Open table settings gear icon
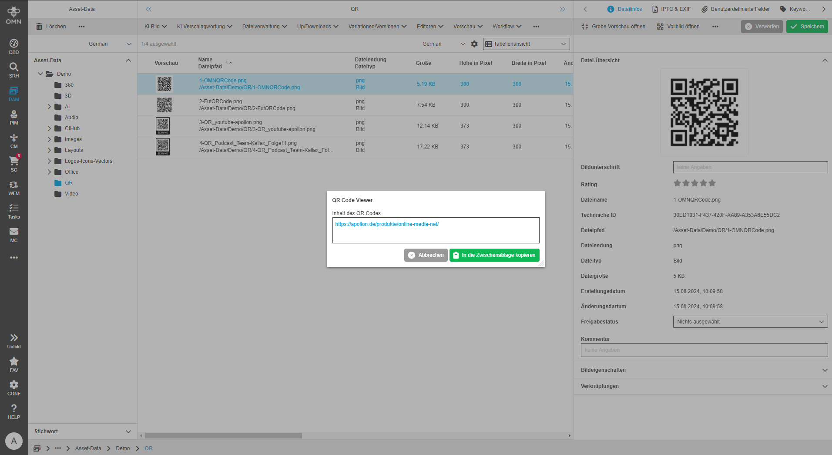832x455 pixels. coord(474,44)
